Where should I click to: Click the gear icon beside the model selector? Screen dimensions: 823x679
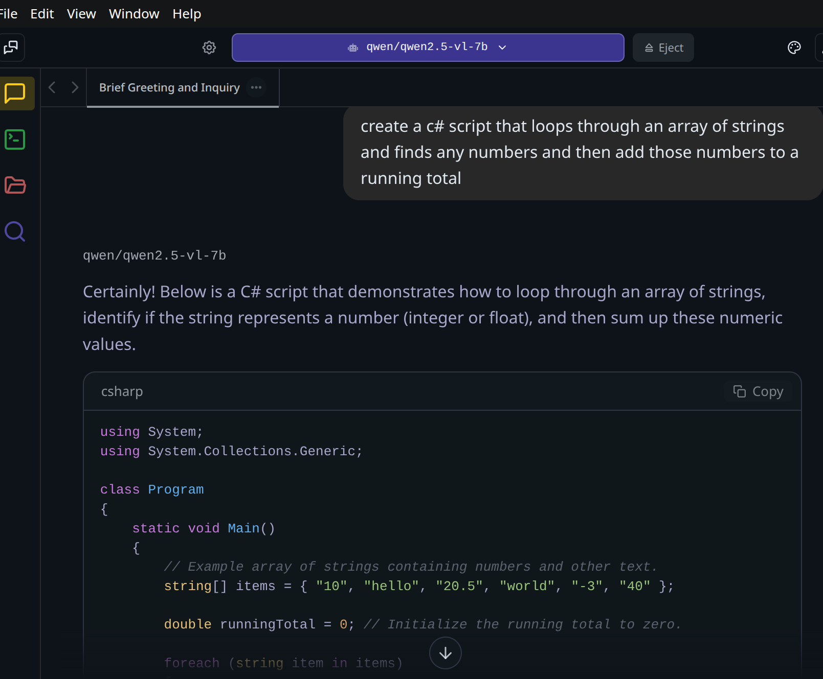pyautogui.click(x=209, y=48)
